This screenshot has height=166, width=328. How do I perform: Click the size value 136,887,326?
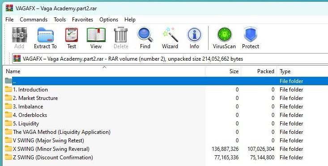pyautogui.click(x=225, y=149)
